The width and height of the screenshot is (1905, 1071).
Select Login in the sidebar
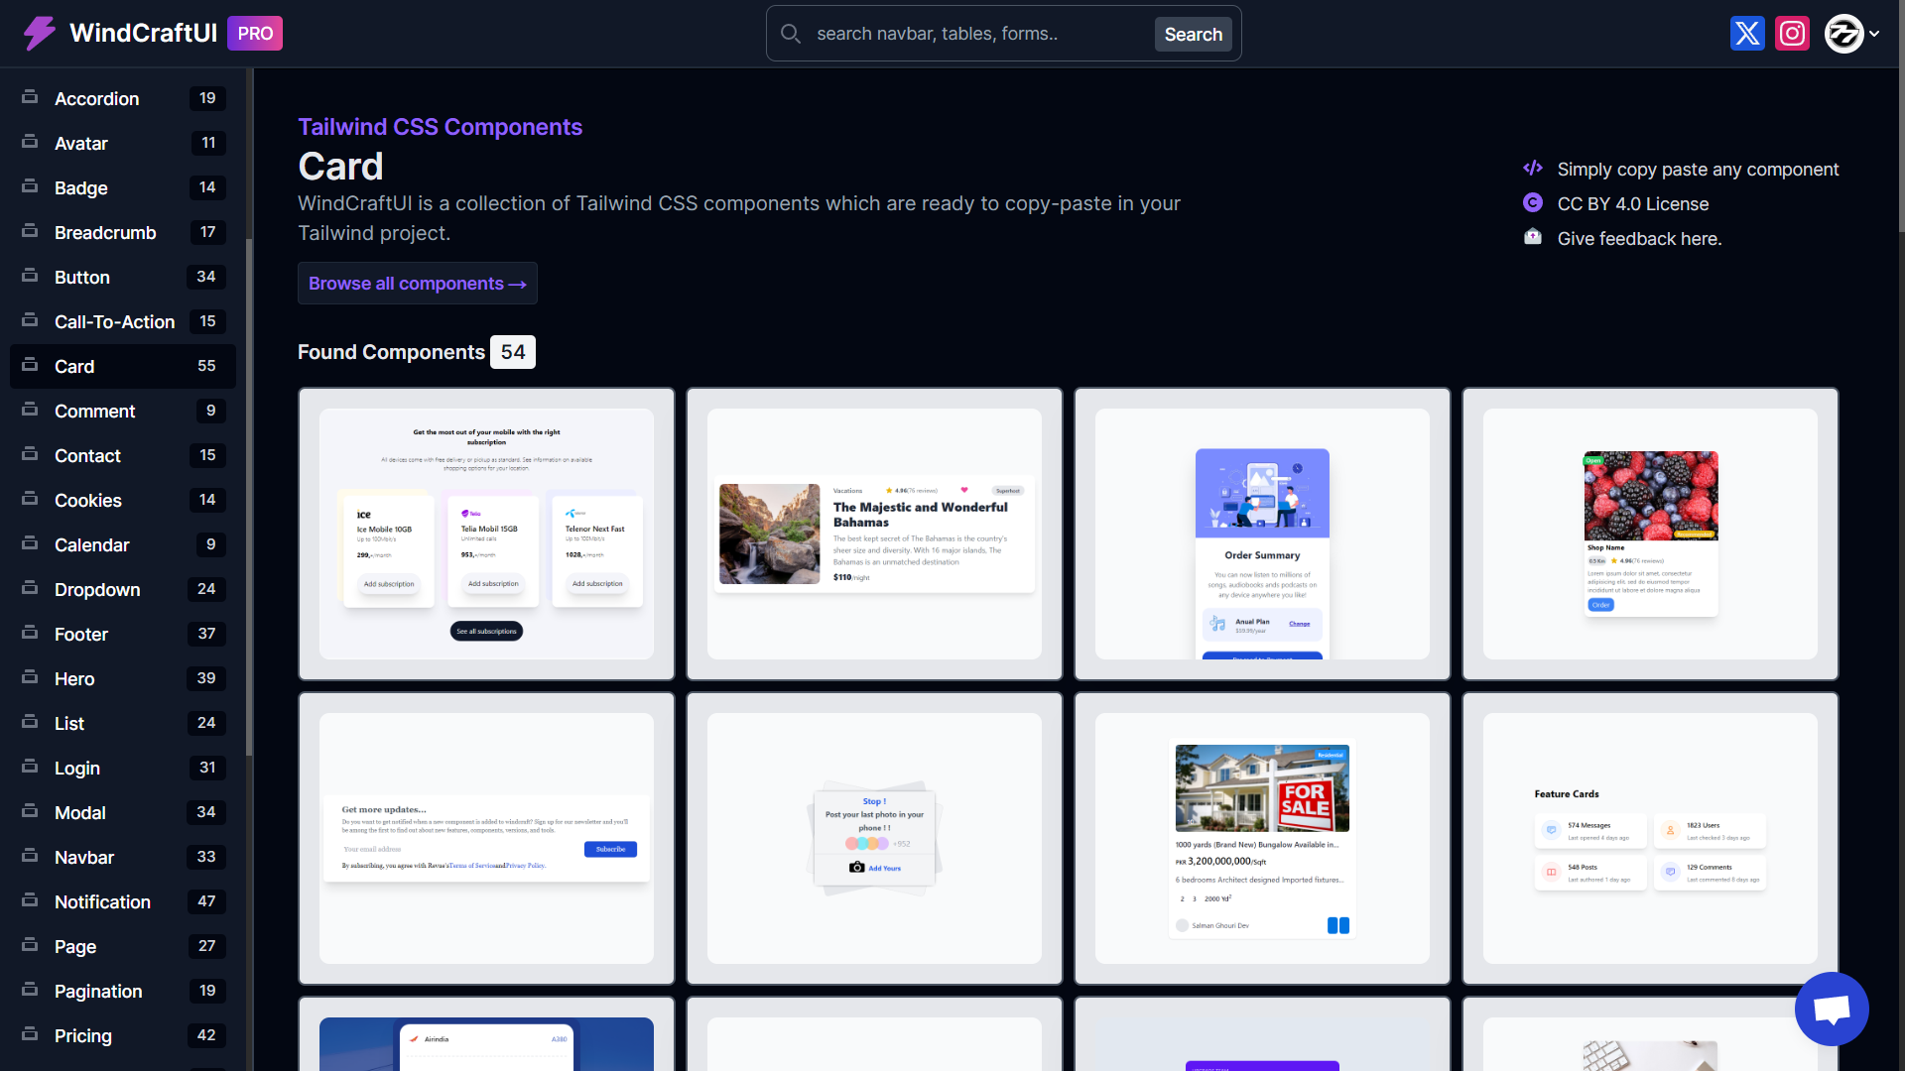pyautogui.click(x=123, y=768)
